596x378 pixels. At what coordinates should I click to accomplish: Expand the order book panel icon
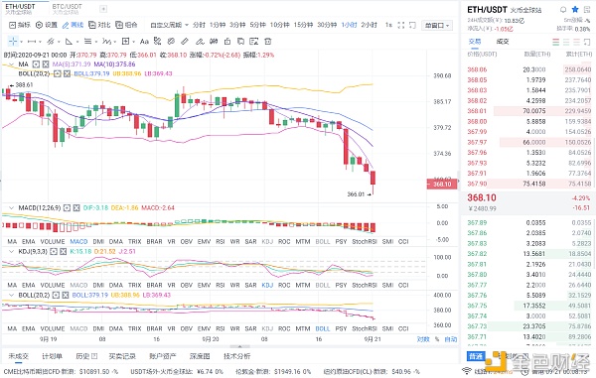click(x=587, y=42)
